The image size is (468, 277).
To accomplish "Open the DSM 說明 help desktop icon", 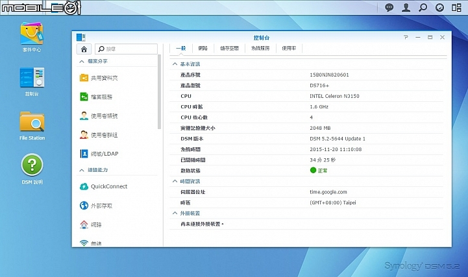I will (x=32, y=169).
